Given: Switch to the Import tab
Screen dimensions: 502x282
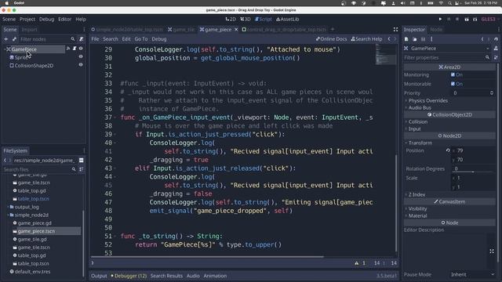Looking at the screenshot, I should click(30, 30).
